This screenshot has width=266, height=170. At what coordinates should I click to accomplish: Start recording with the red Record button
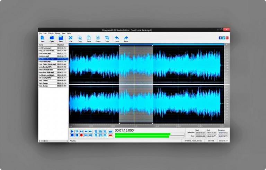pos(81,135)
